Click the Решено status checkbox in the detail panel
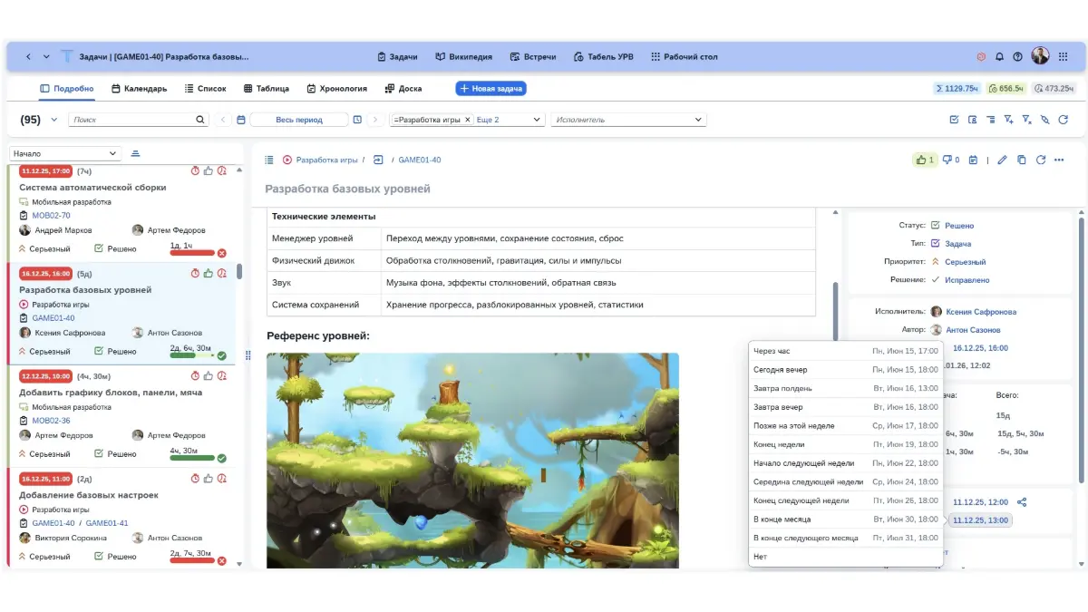The width and height of the screenshot is (1088, 612). coord(936,225)
